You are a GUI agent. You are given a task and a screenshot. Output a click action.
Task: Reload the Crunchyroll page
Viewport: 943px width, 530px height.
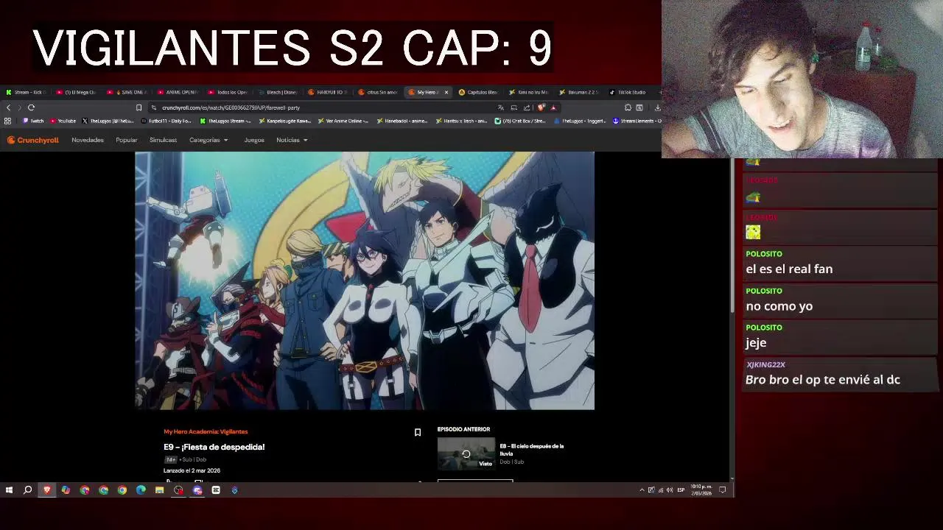pos(31,107)
